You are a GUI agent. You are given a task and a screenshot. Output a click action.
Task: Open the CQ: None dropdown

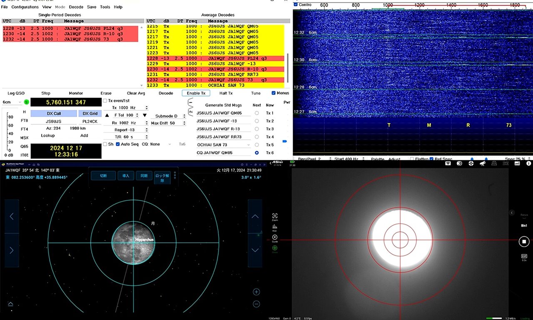pyautogui.click(x=157, y=144)
